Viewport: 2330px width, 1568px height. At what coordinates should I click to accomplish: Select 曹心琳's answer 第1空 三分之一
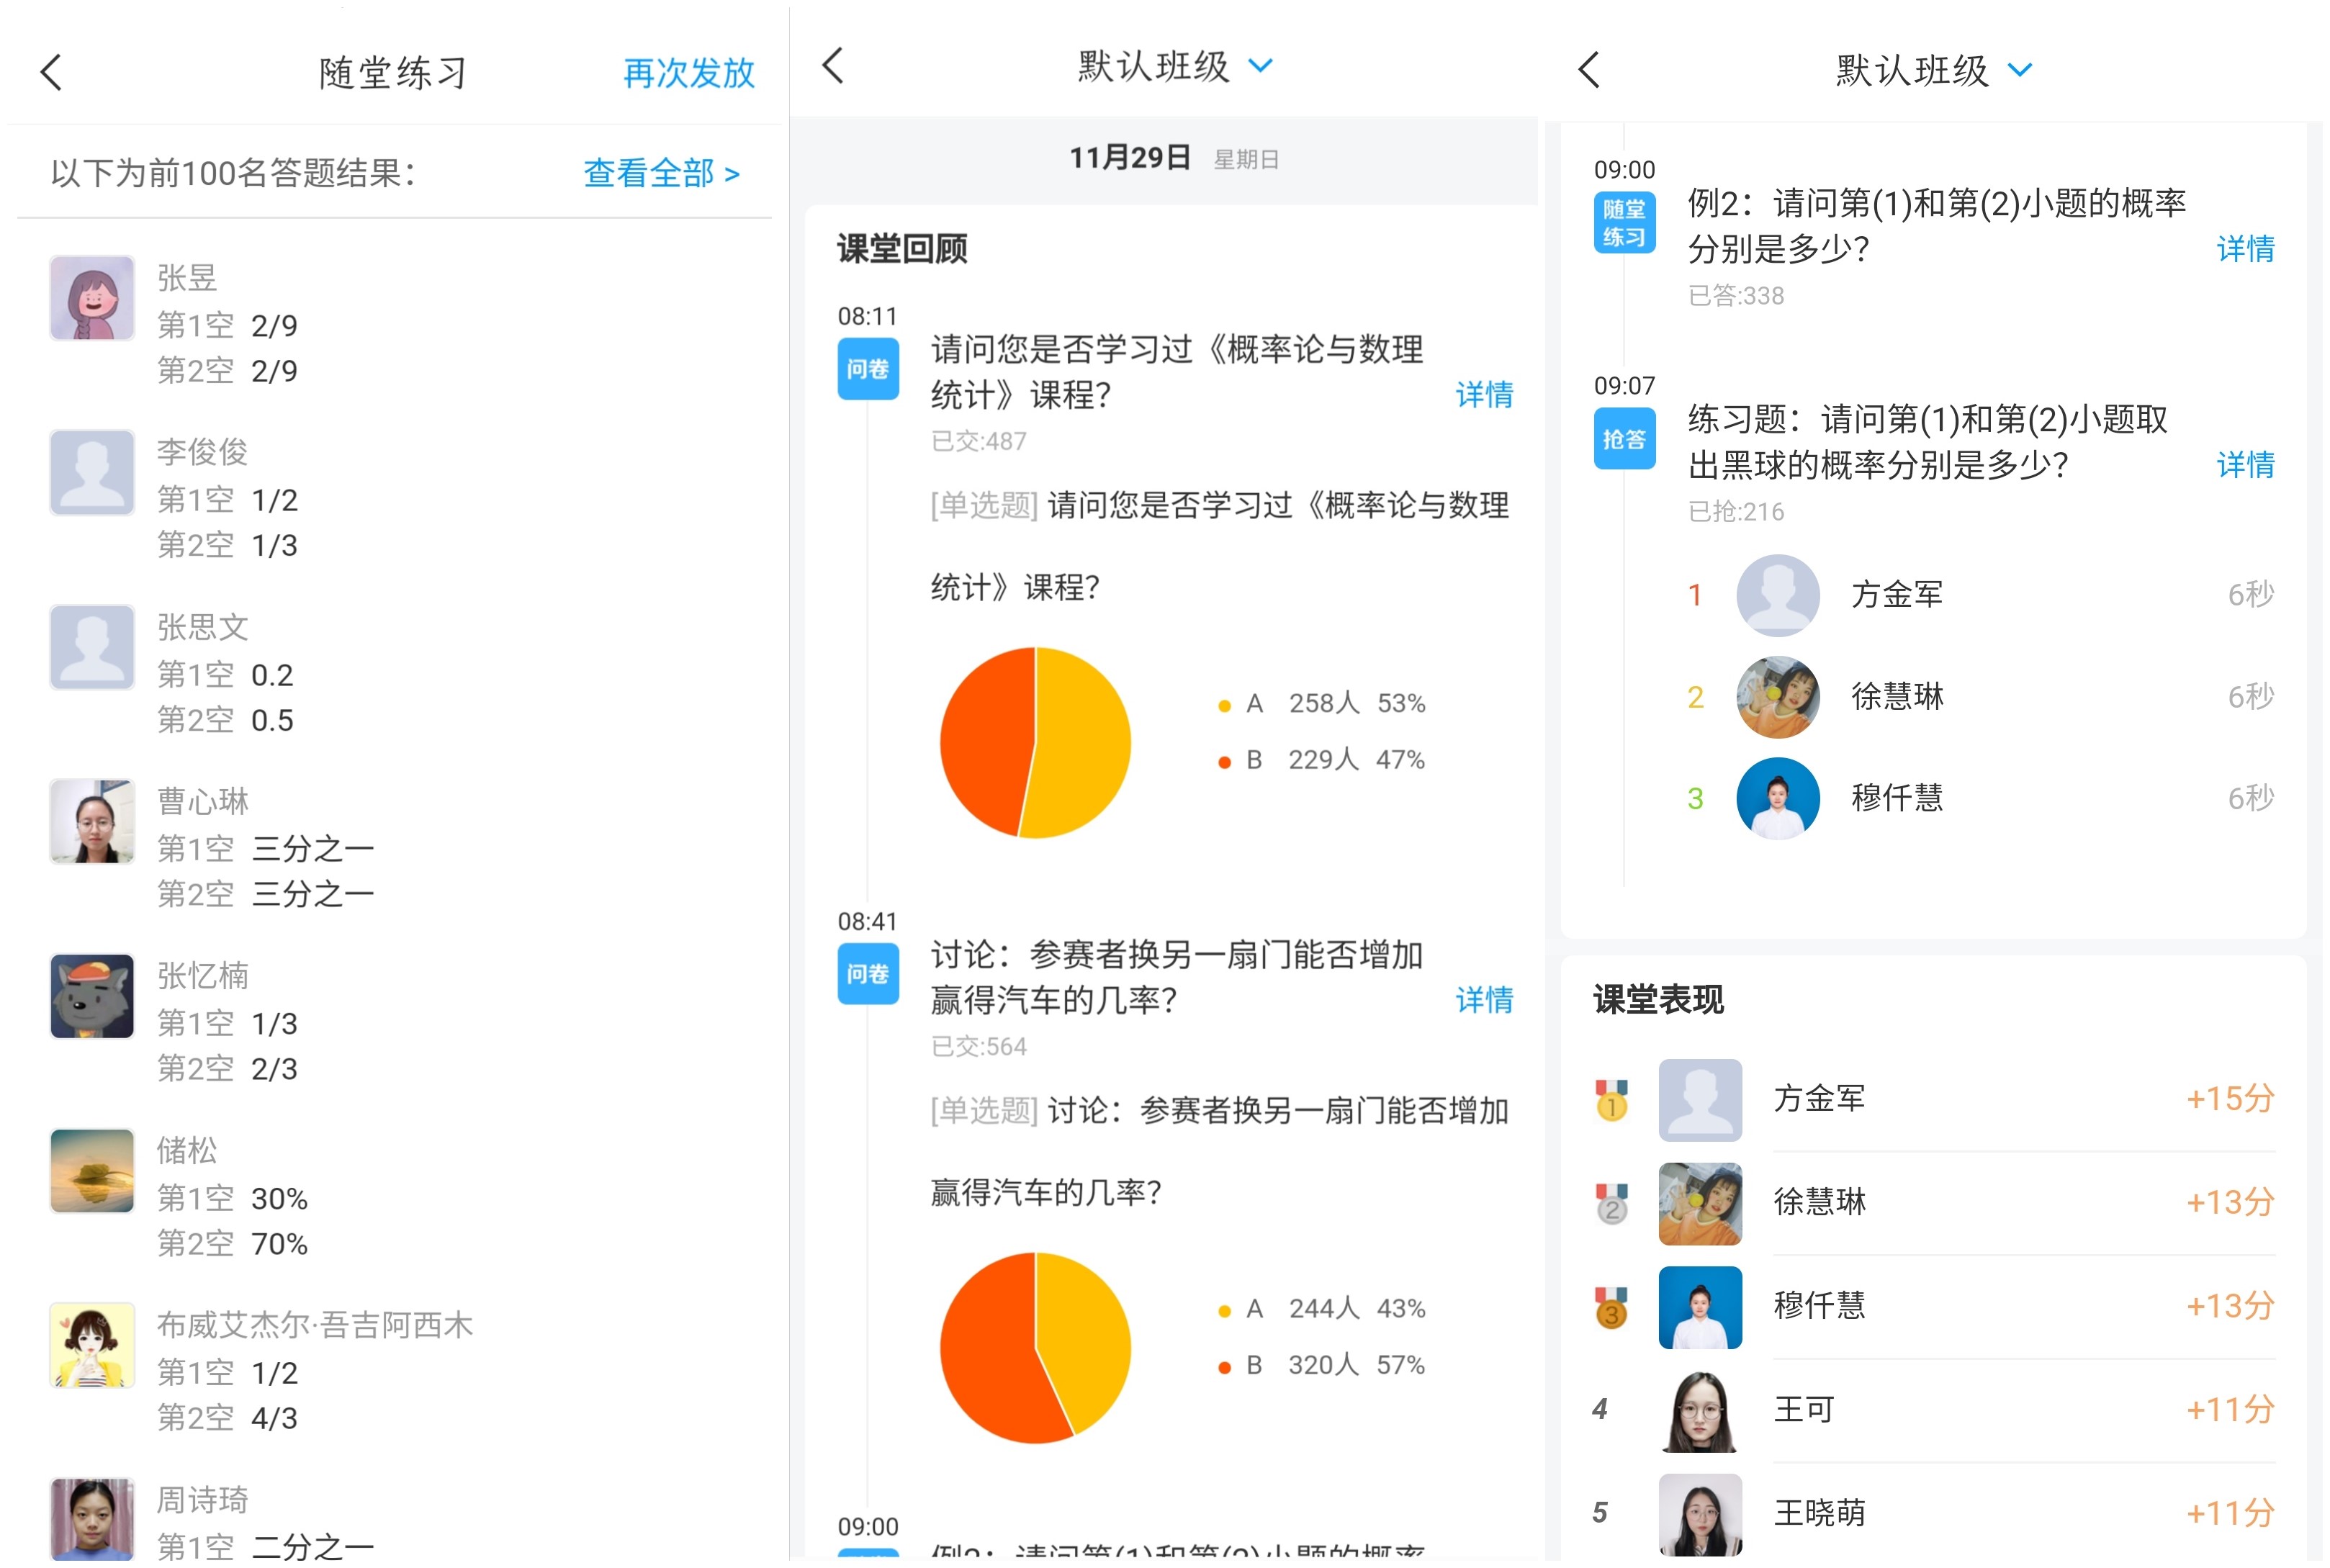266,849
